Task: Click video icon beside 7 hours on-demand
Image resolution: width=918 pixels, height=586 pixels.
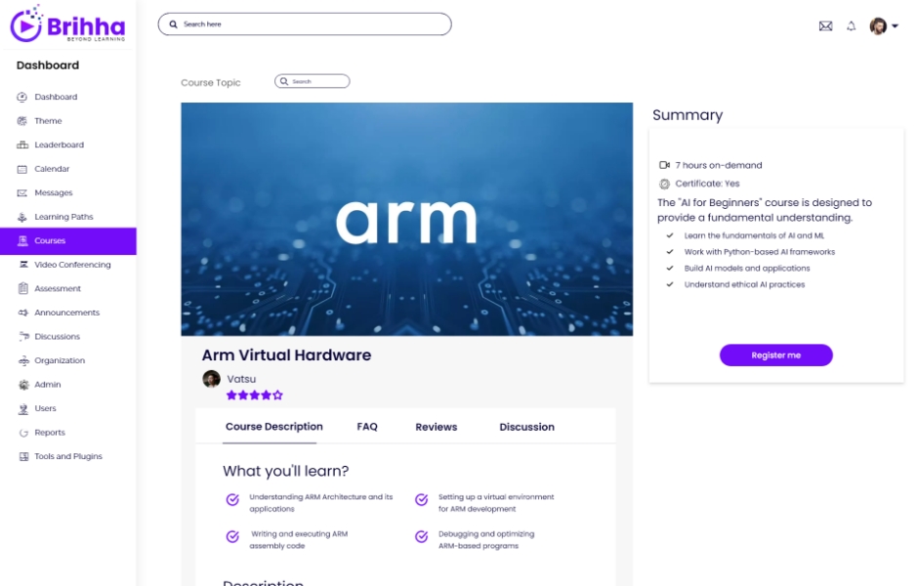Action: coord(664,165)
